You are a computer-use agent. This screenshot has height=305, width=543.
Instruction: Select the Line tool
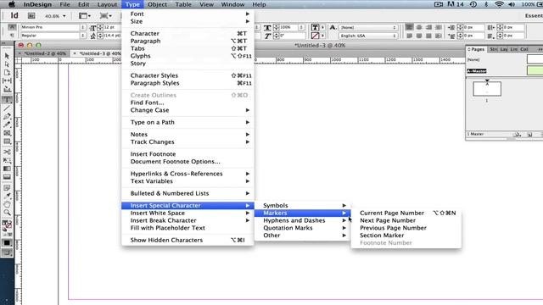click(x=7, y=108)
